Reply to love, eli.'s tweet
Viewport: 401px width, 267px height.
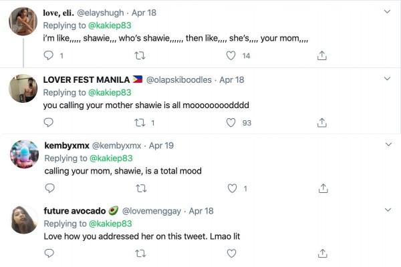(48, 55)
